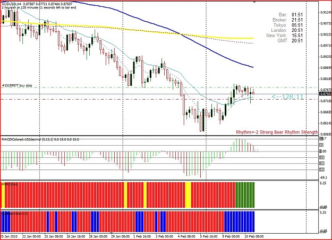The height and width of the screenshot is (240, 332).
Task: Click the 'Bar: 01:51' clock entry
Action: 291,15
